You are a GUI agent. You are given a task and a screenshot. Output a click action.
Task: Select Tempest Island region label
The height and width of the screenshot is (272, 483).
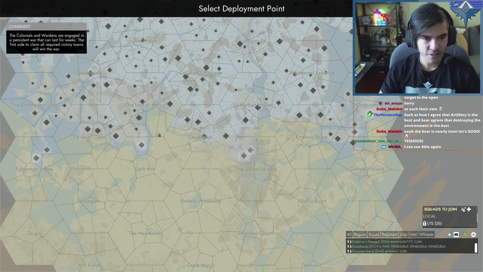tap(367, 169)
